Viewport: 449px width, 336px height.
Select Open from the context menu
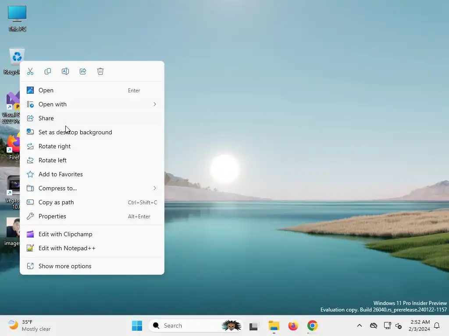92,90
